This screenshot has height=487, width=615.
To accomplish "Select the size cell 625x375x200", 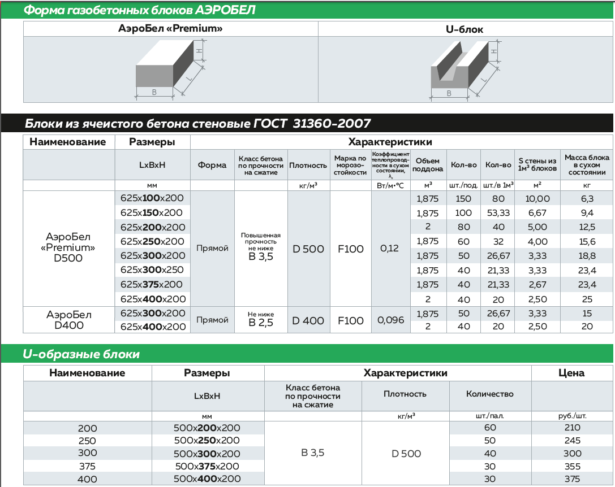I will click(152, 284).
